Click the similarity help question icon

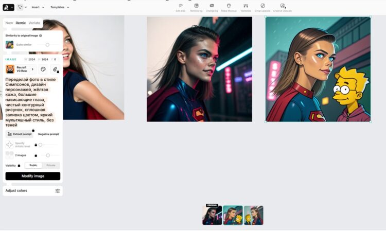tap(41, 35)
